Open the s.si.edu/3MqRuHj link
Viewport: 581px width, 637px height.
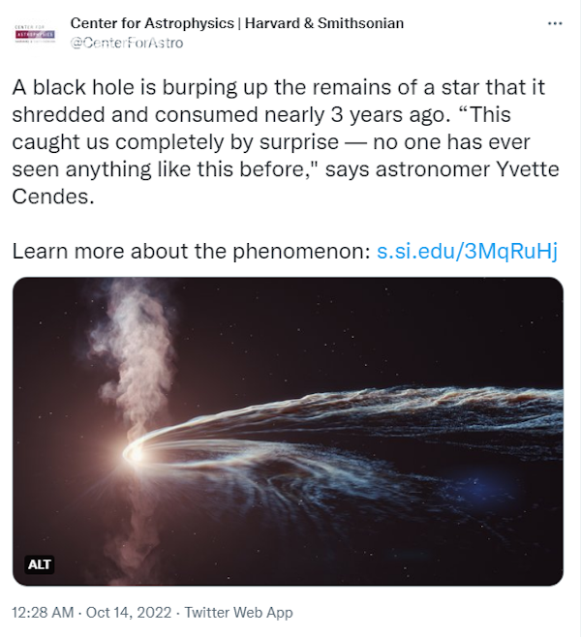tap(467, 252)
